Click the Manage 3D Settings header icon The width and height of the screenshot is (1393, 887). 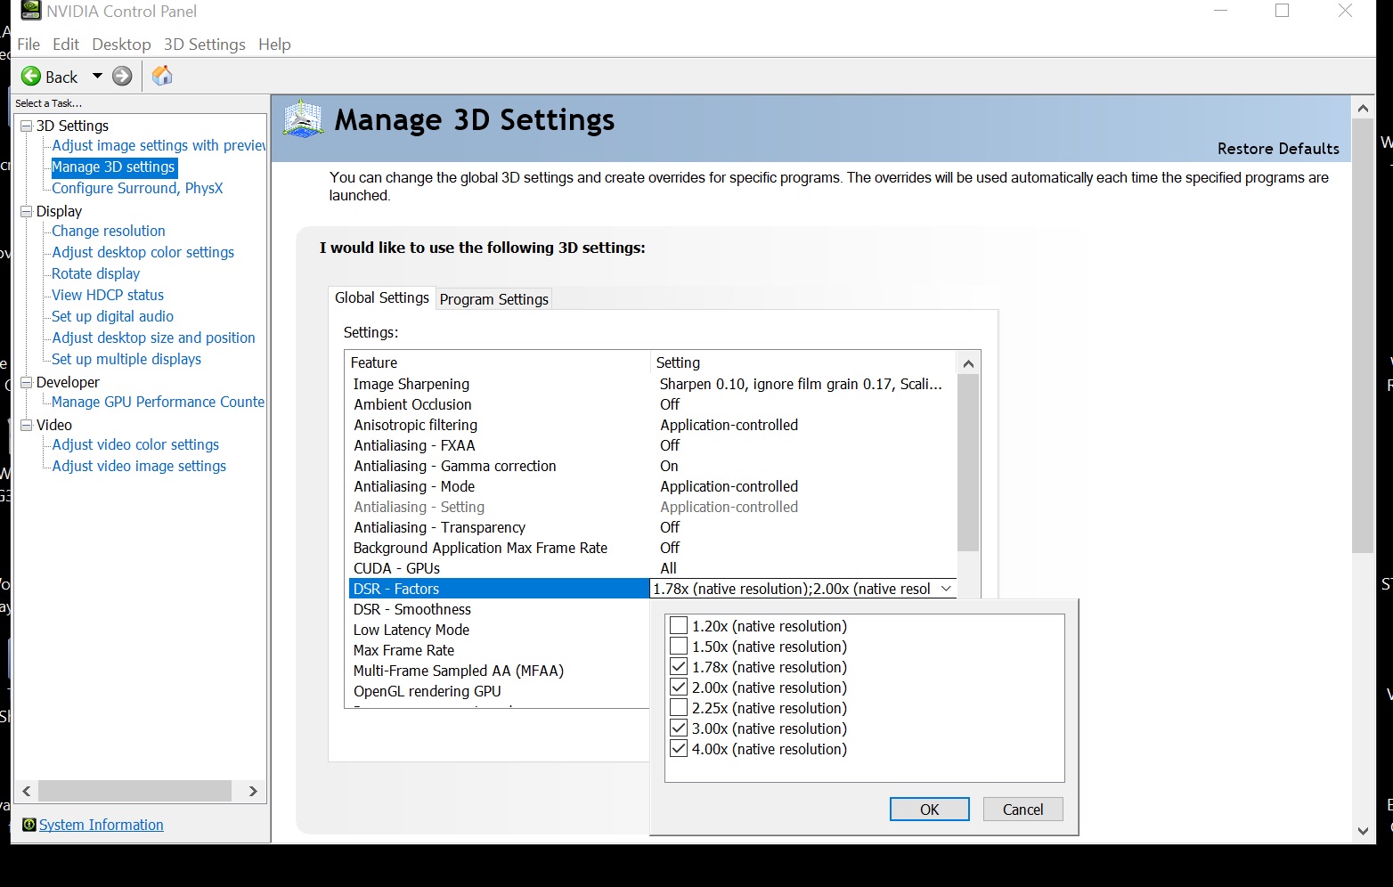click(x=303, y=119)
